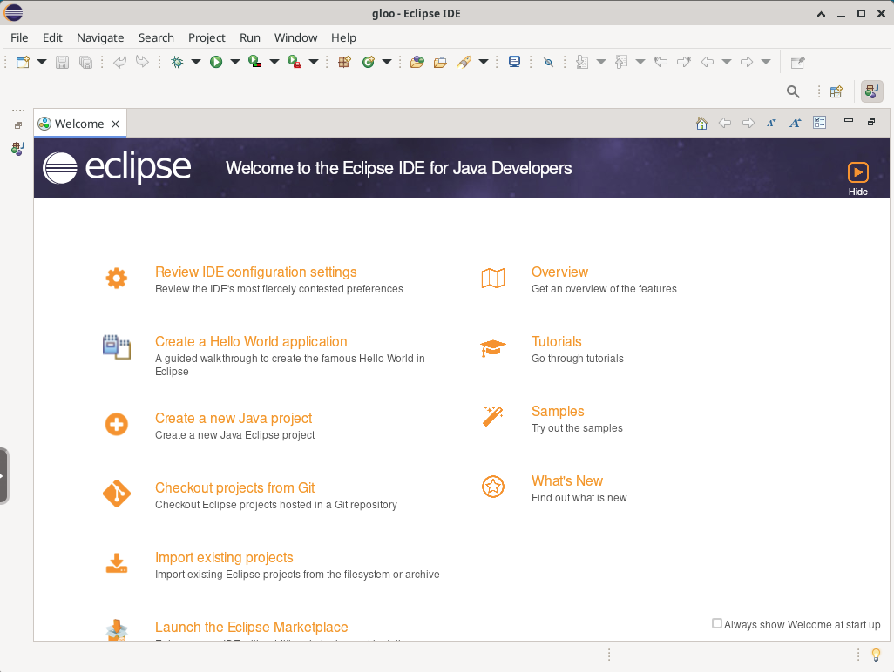The width and height of the screenshot is (894, 672).
Task: Expand the Debug dropdown arrow
Action: click(195, 62)
